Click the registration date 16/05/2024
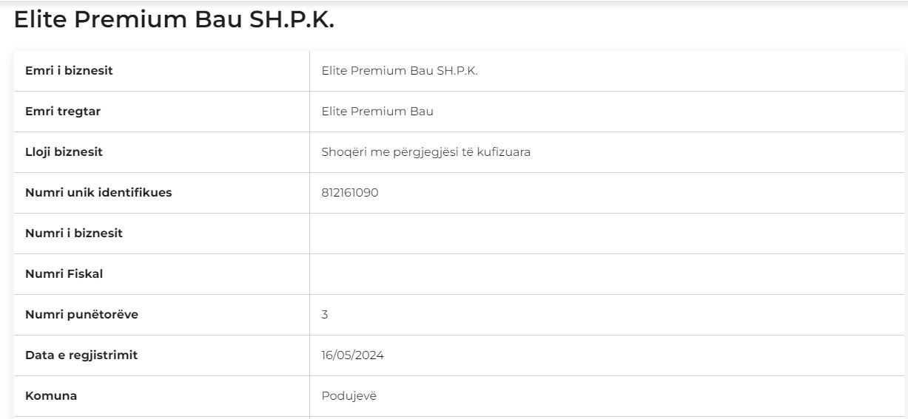Screen dimensions: 908x419 coord(353,355)
